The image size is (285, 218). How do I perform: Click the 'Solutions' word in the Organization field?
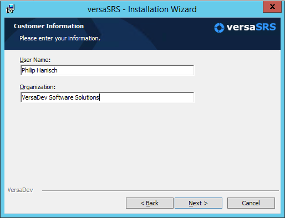(x=87, y=97)
